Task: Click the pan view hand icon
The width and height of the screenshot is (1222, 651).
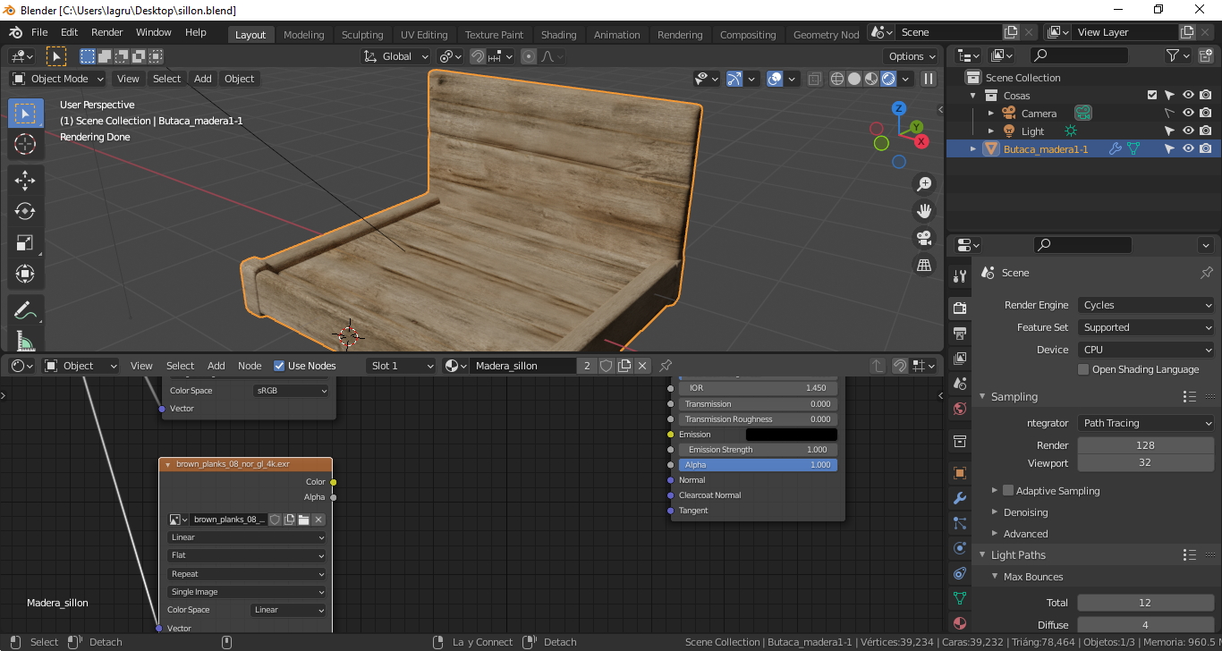Action: pos(924,211)
